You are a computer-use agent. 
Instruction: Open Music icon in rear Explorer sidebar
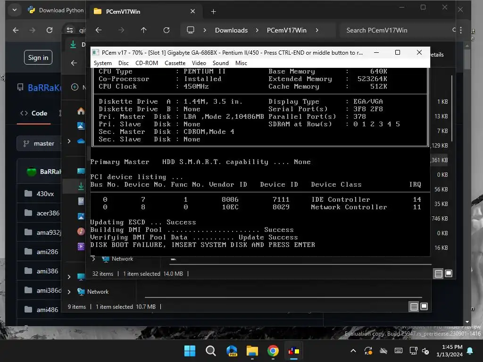(81, 231)
